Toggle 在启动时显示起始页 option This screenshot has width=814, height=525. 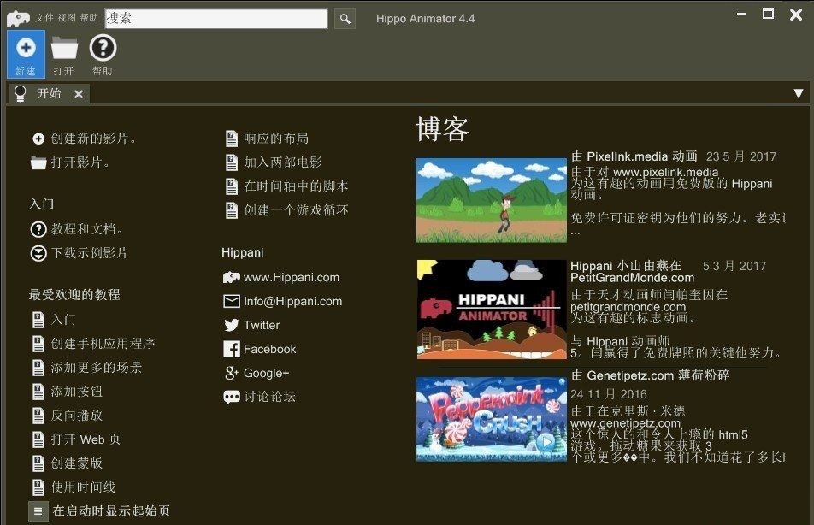point(38,511)
